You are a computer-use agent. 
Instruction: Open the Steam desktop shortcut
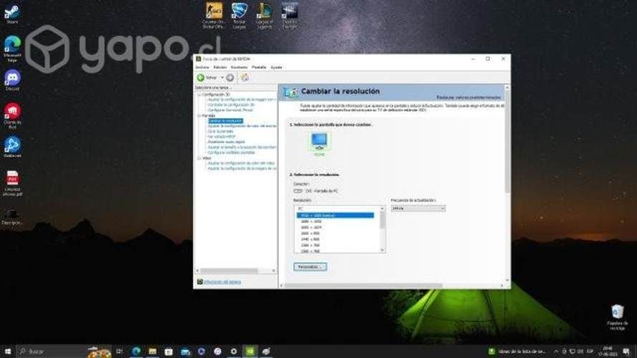point(12,12)
